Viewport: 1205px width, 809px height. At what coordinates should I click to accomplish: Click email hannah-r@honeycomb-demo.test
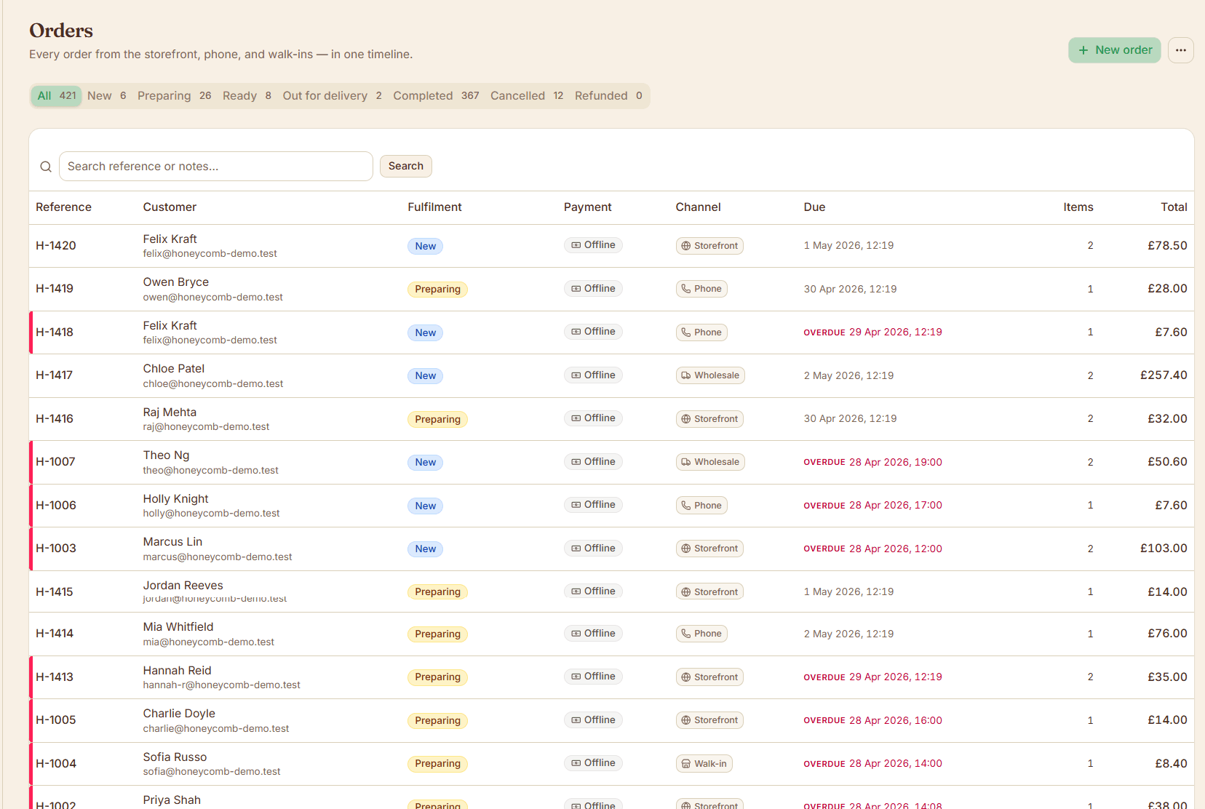click(221, 685)
